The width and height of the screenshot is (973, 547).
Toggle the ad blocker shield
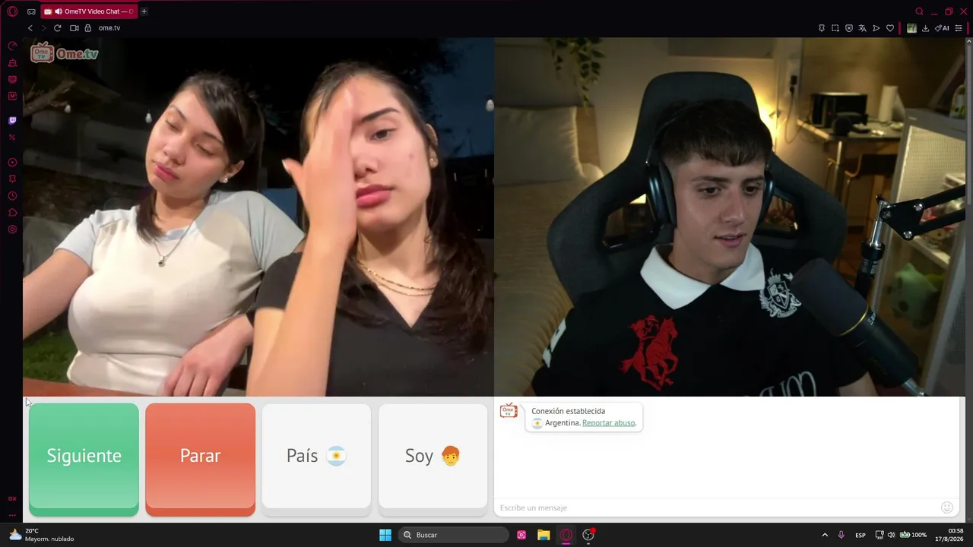[849, 28]
